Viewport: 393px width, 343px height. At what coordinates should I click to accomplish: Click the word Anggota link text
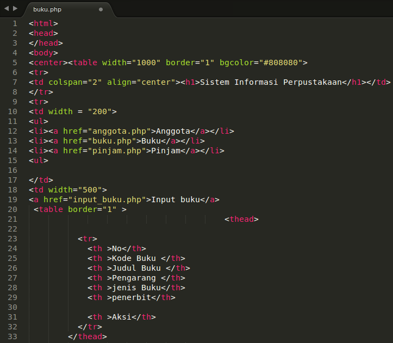click(x=173, y=131)
